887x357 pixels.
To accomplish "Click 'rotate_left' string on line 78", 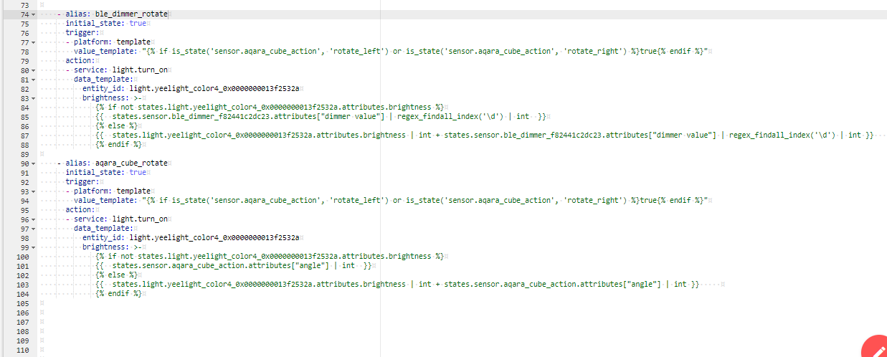I will click(x=359, y=52).
